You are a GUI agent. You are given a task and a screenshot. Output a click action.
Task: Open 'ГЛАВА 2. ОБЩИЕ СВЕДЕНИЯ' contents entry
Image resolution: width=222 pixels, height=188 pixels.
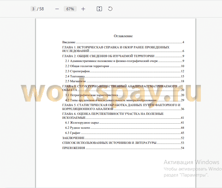coord(123,56)
